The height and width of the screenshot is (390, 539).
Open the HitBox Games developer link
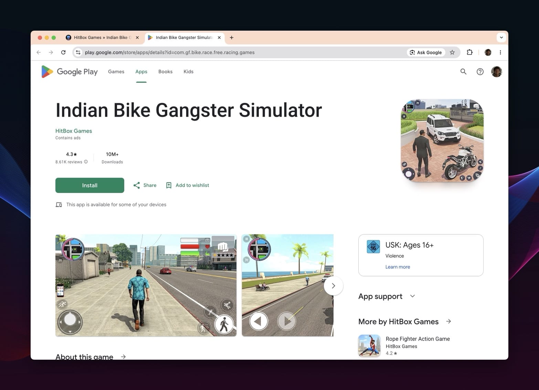point(74,131)
